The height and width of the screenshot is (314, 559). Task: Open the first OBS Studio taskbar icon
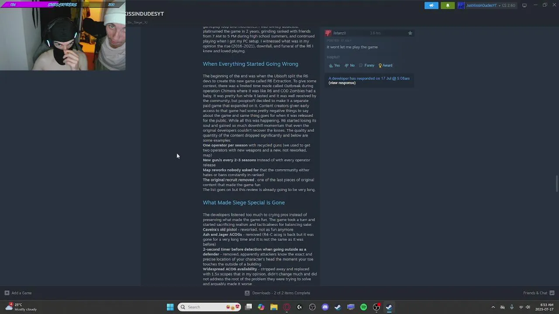click(312, 307)
